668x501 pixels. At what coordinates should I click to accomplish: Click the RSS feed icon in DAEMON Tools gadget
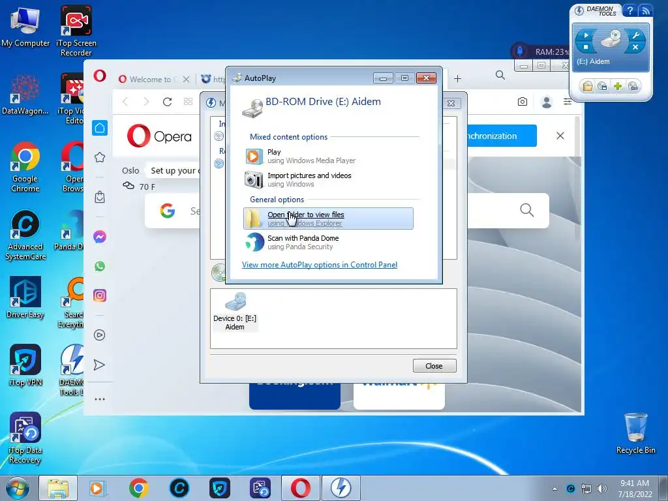(645, 10)
